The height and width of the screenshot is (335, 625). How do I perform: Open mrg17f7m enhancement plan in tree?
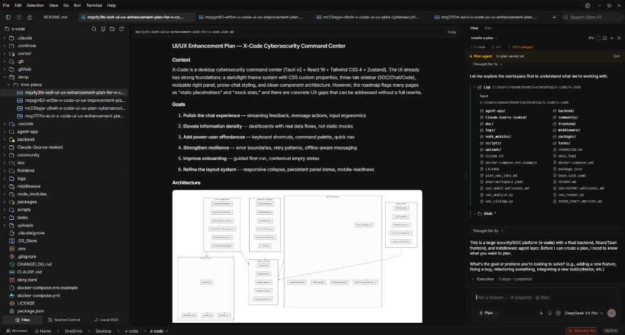point(74,116)
